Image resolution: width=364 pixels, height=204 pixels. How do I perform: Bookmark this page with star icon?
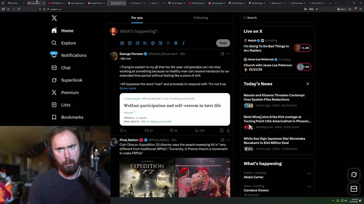tap(317, 9)
